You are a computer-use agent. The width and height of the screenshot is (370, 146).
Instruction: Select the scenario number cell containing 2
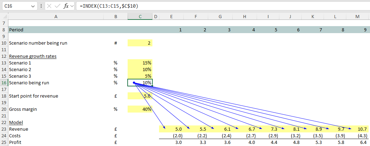pyautogui.click(x=140, y=43)
